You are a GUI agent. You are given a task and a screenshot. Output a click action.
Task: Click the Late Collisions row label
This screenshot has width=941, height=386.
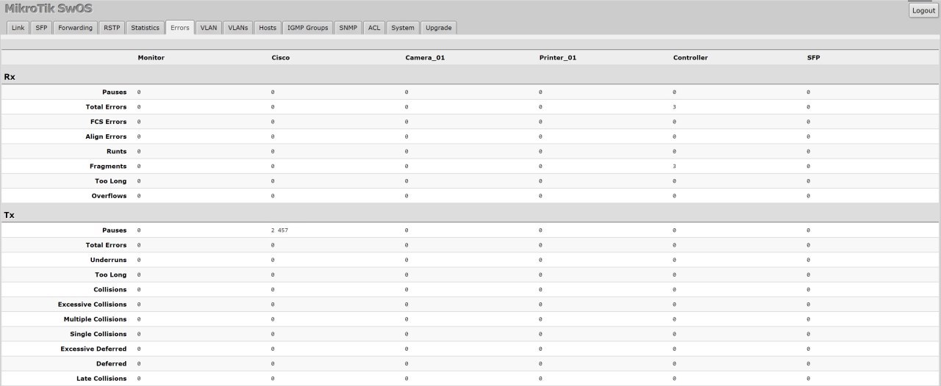pos(101,379)
